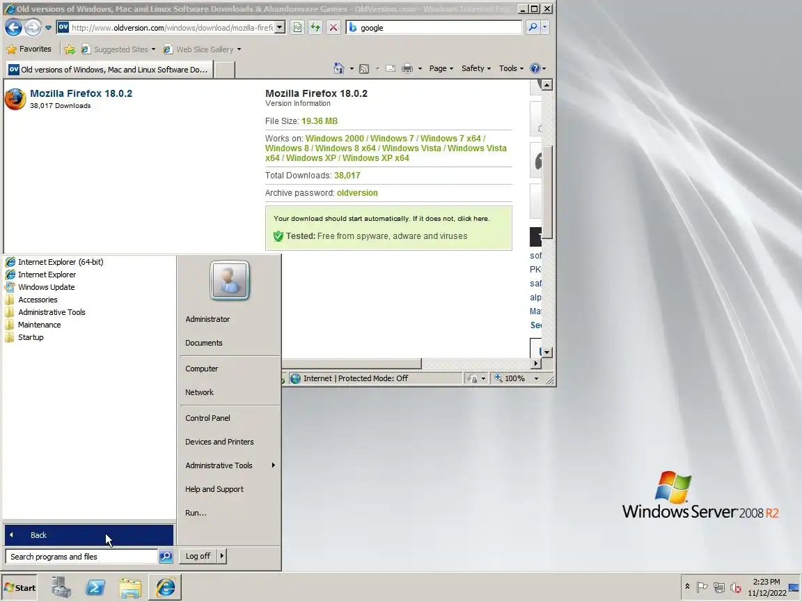The height and width of the screenshot is (602, 802).
Task: Click the vertical scrollbar down arrow
Action: pos(547,352)
